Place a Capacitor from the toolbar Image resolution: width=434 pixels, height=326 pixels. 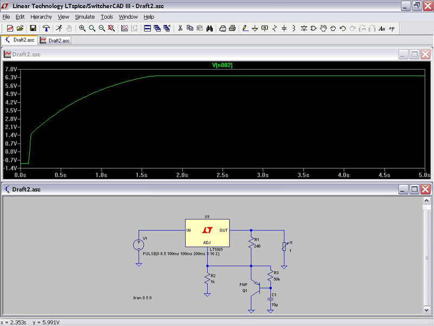tap(284, 28)
